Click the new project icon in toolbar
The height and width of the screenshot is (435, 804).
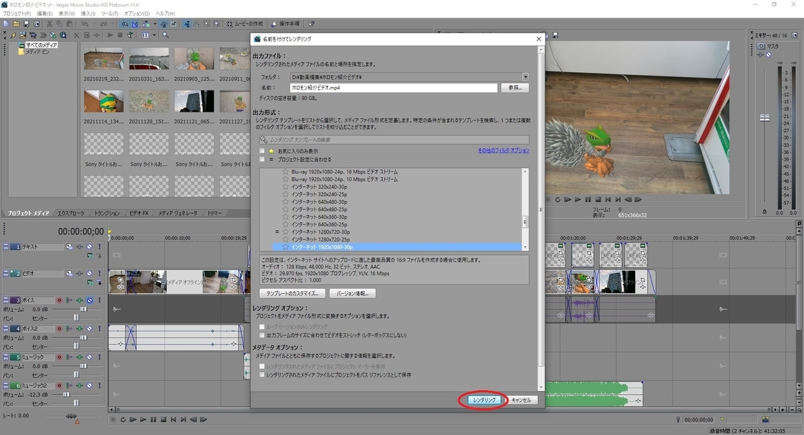[5, 24]
